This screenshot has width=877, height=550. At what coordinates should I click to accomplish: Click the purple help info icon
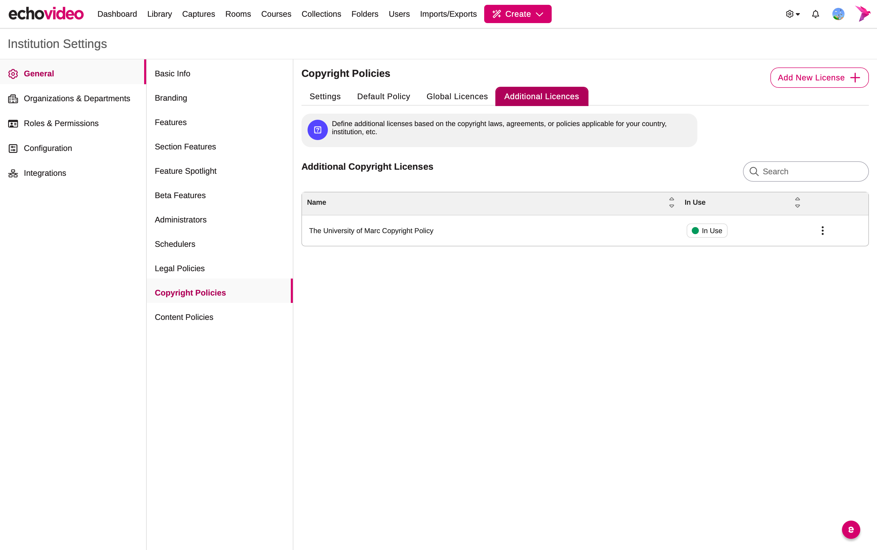click(317, 130)
